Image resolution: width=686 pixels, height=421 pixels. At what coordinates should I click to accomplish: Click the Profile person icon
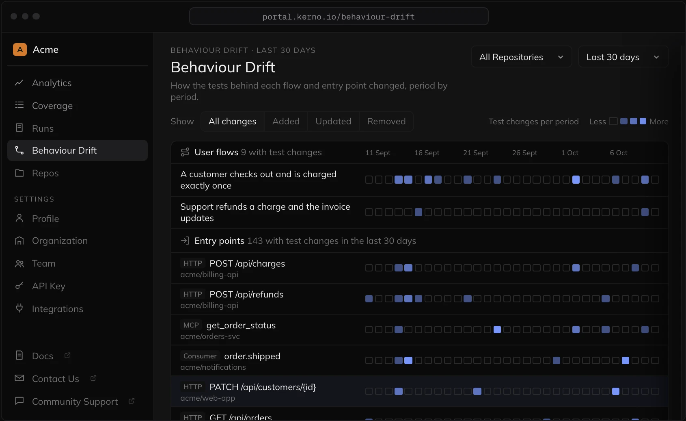click(x=19, y=218)
